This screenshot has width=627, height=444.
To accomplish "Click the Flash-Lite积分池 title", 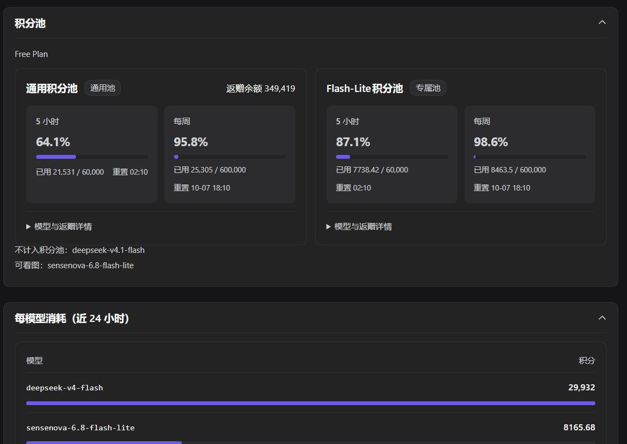I will click(365, 88).
